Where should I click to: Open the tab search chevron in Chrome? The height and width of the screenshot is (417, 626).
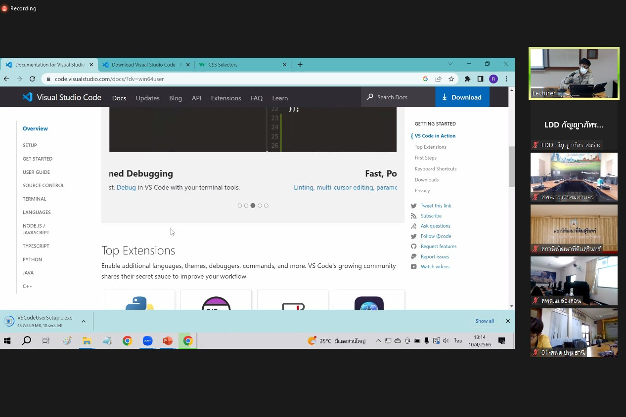click(450, 64)
